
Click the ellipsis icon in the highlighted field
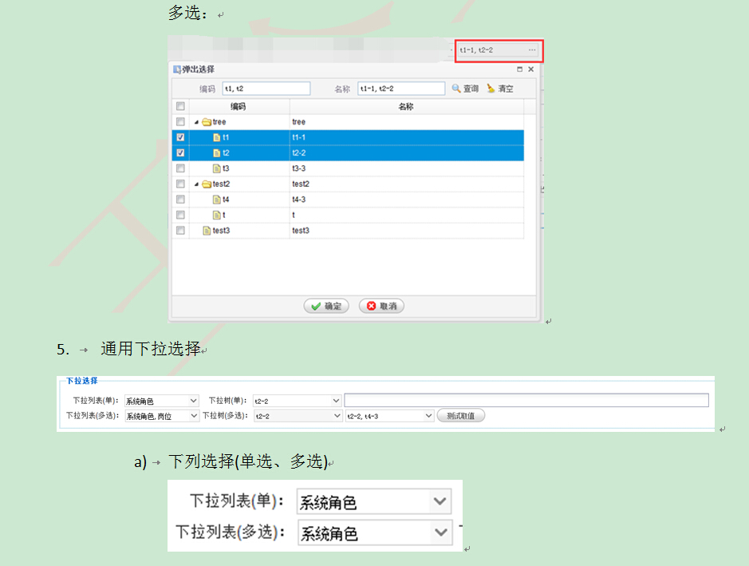click(532, 50)
